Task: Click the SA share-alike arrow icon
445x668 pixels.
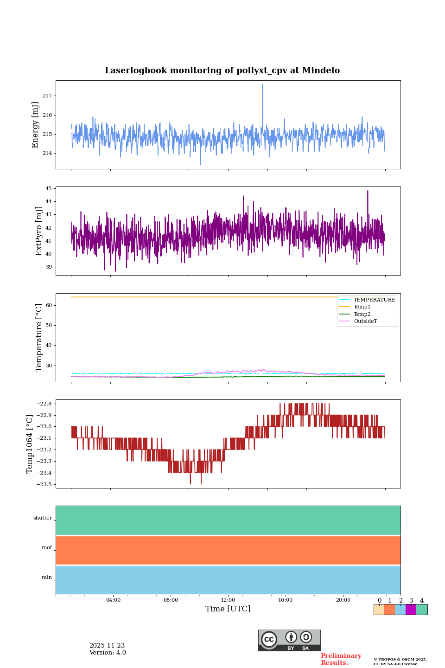Action: 306,637
